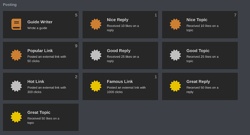The width and height of the screenshot is (250, 135).
Task: Click the Guide Writer book icon
Action: pos(16,24)
